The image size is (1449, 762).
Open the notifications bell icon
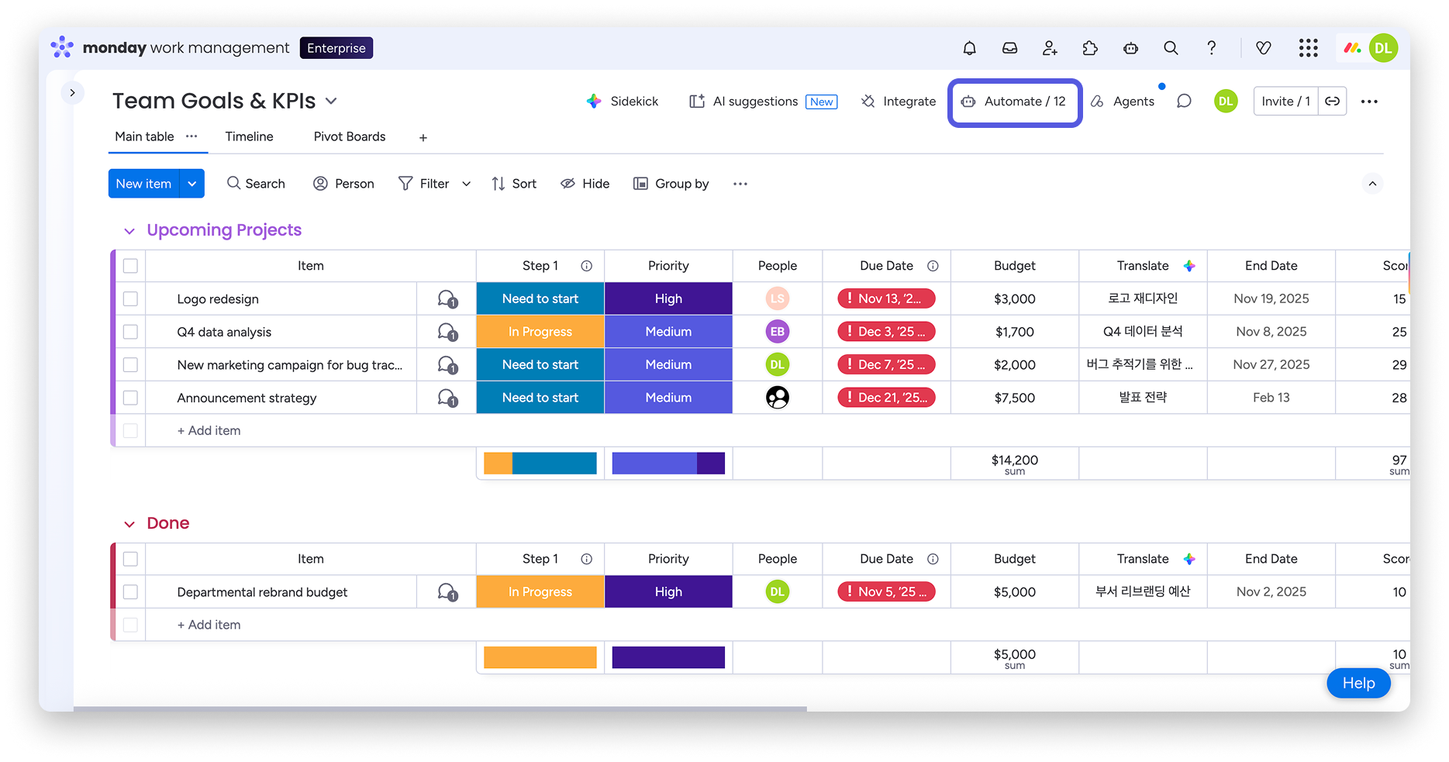(x=969, y=48)
